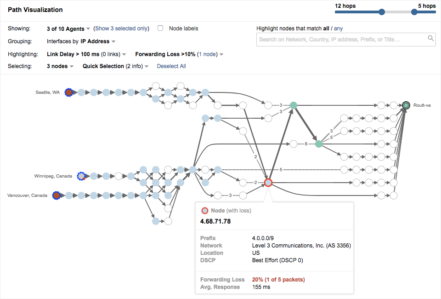Click the Winnipeg, Canada agent node
Screen dimensions: 441x299
(81, 176)
